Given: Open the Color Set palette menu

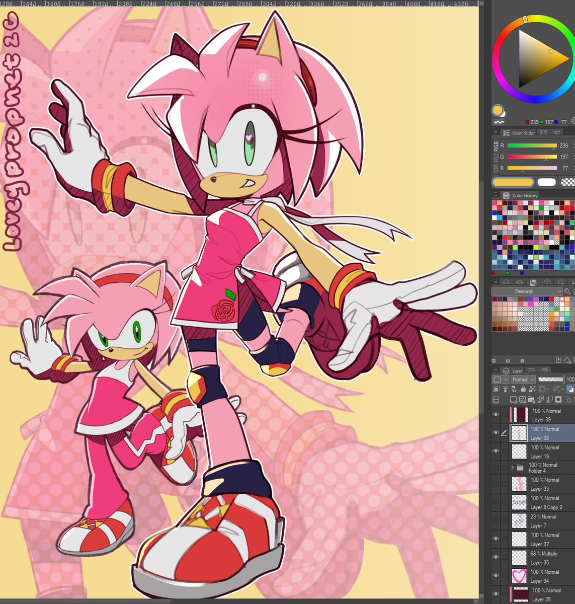Looking at the screenshot, I should click(x=496, y=281).
